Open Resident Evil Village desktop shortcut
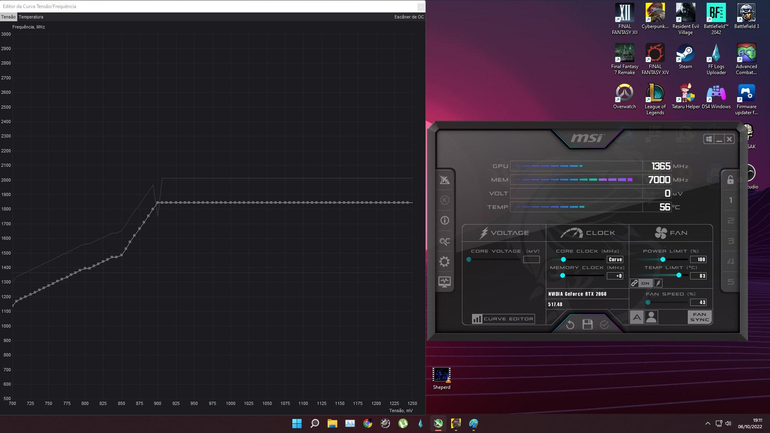This screenshot has height=433, width=770. (685, 19)
